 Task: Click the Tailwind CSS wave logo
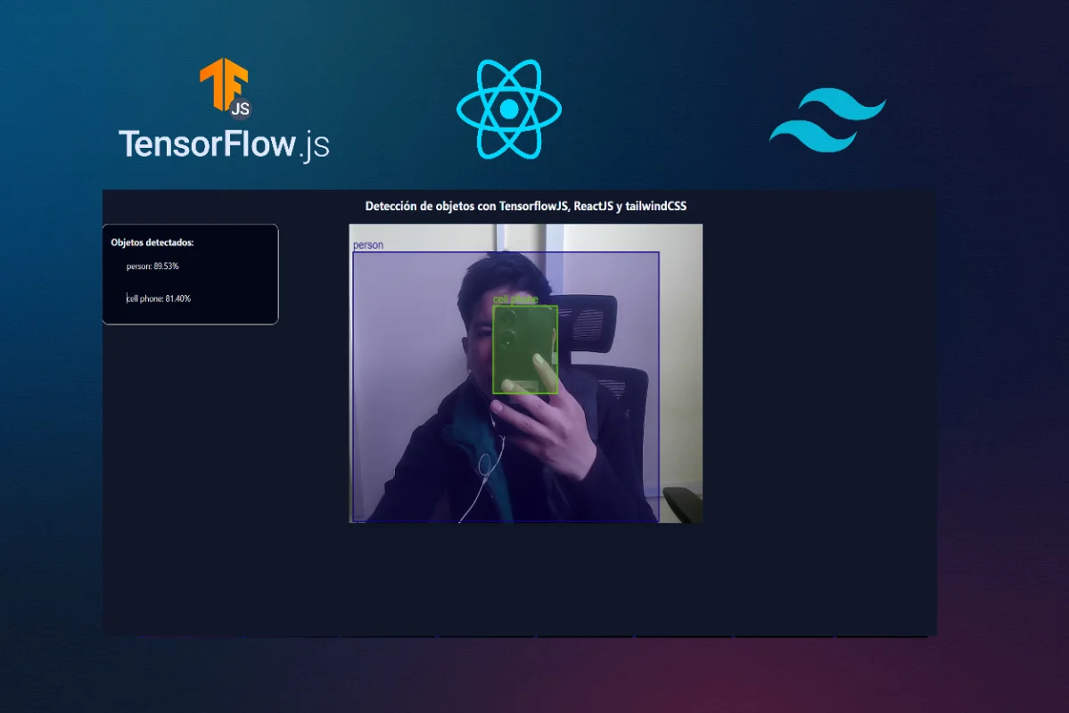click(827, 120)
